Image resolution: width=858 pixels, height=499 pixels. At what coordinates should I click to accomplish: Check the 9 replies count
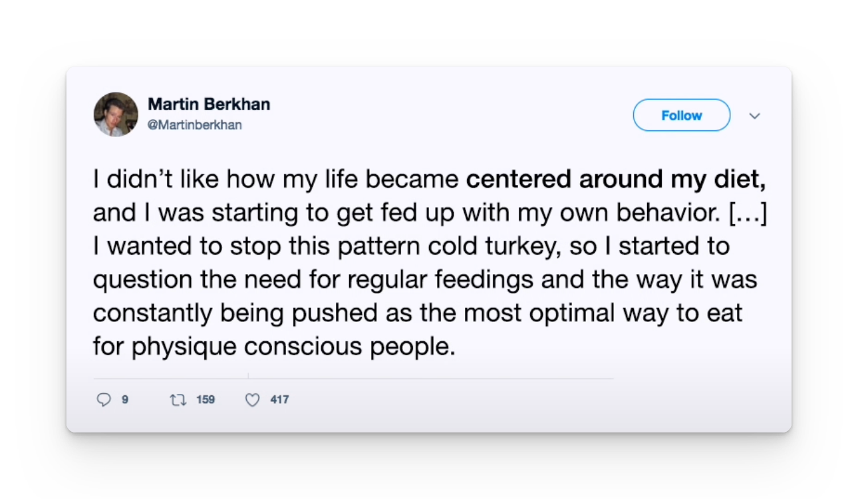(123, 399)
